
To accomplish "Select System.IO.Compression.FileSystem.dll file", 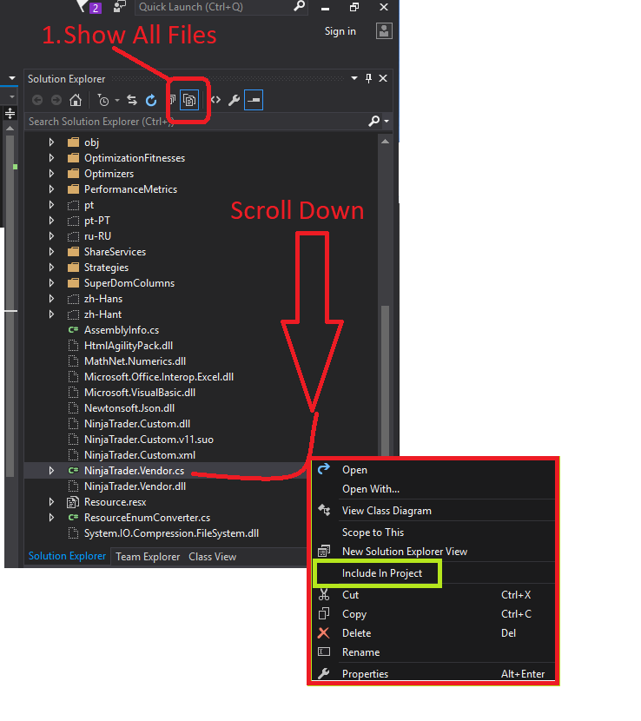I will pyautogui.click(x=171, y=533).
